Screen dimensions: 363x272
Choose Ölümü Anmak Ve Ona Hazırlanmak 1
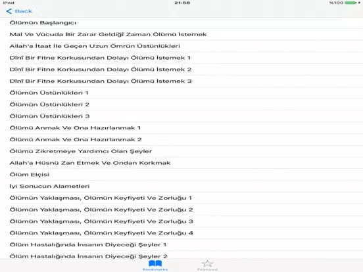181,128
